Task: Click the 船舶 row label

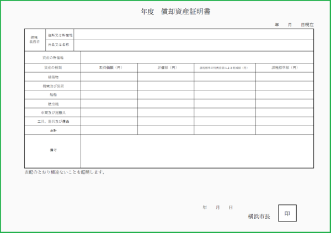Action: pyautogui.click(x=53, y=95)
